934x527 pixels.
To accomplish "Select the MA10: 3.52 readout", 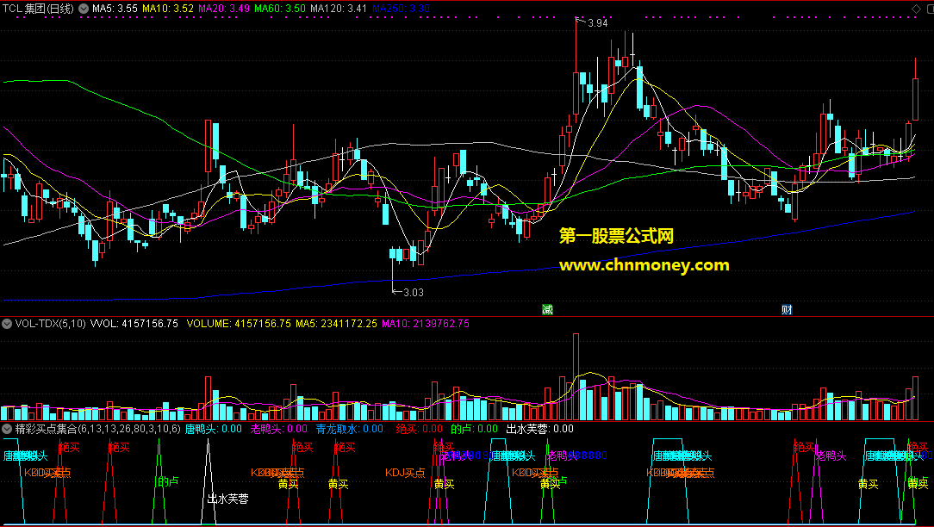I will (168, 9).
